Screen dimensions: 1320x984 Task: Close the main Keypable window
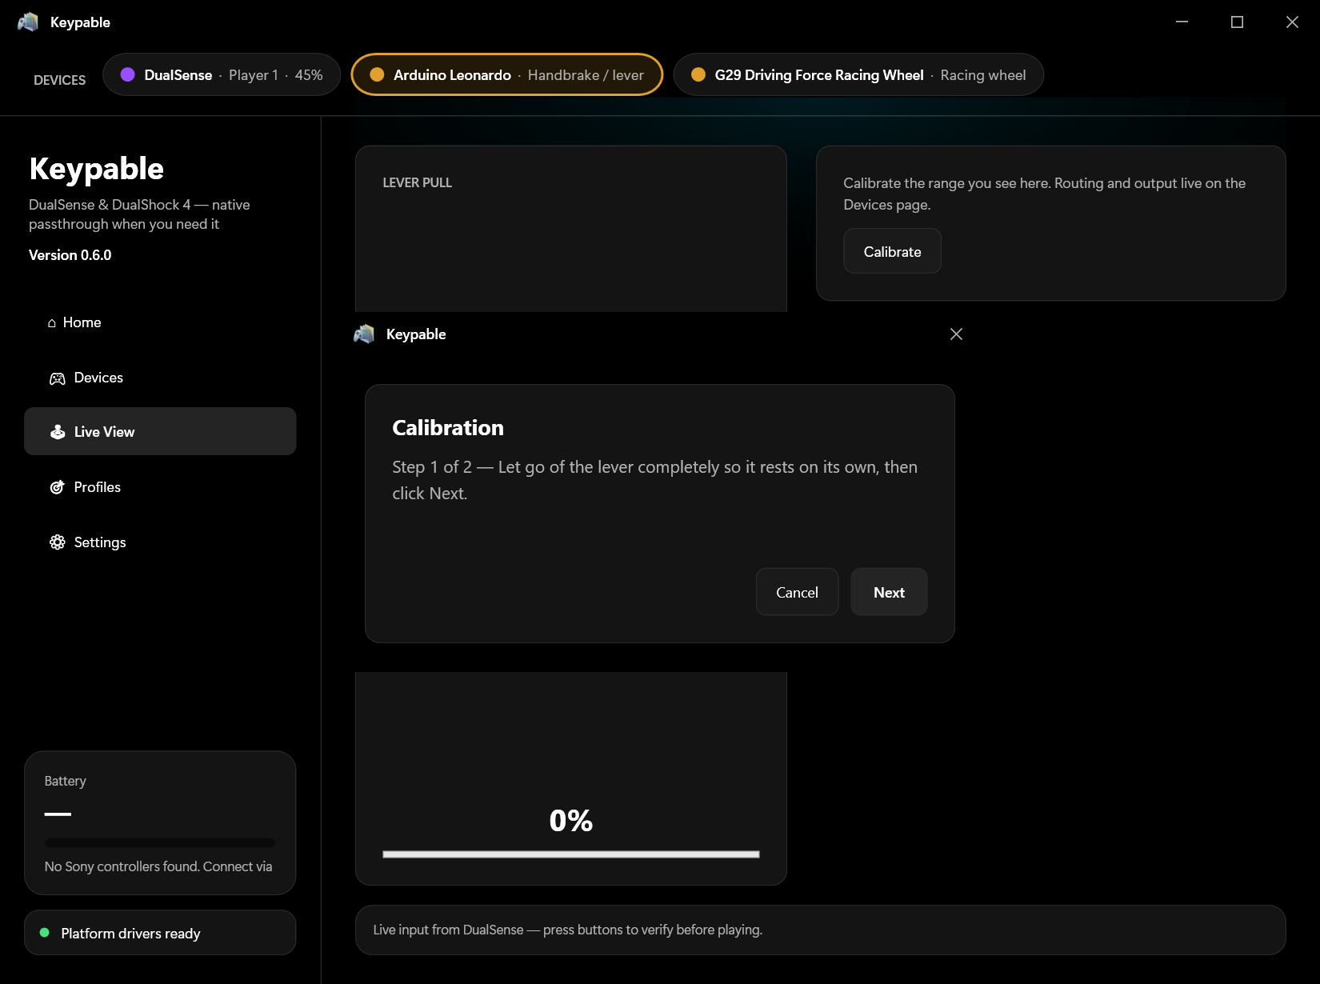(x=1292, y=22)
